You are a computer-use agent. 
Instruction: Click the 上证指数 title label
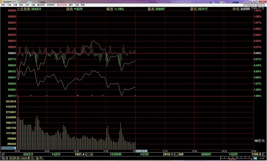[x=24, y=9]
